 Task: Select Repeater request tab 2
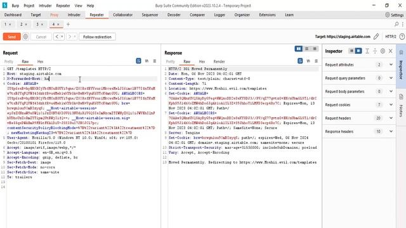pos(22,24)
